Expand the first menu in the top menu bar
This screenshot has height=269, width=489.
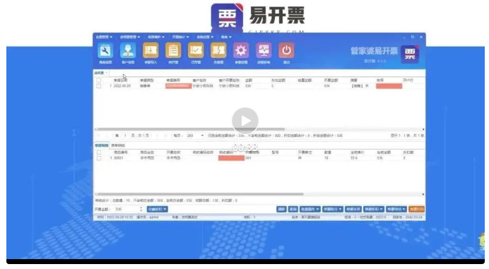(x=104, y=37)
